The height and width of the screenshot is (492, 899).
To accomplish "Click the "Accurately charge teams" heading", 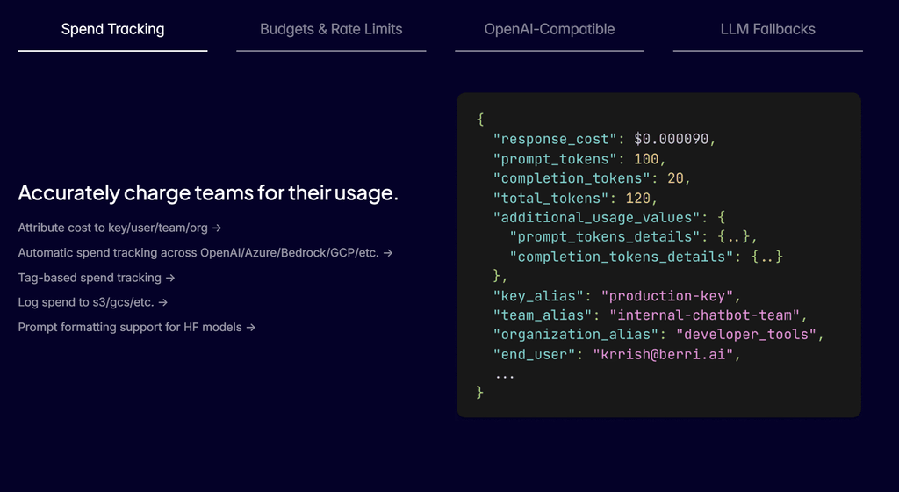I will click(208, 193).
